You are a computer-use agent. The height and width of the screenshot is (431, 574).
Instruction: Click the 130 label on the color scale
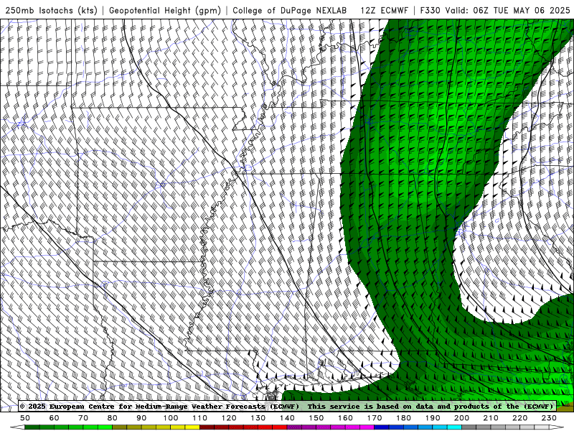(x=258, y=418)
